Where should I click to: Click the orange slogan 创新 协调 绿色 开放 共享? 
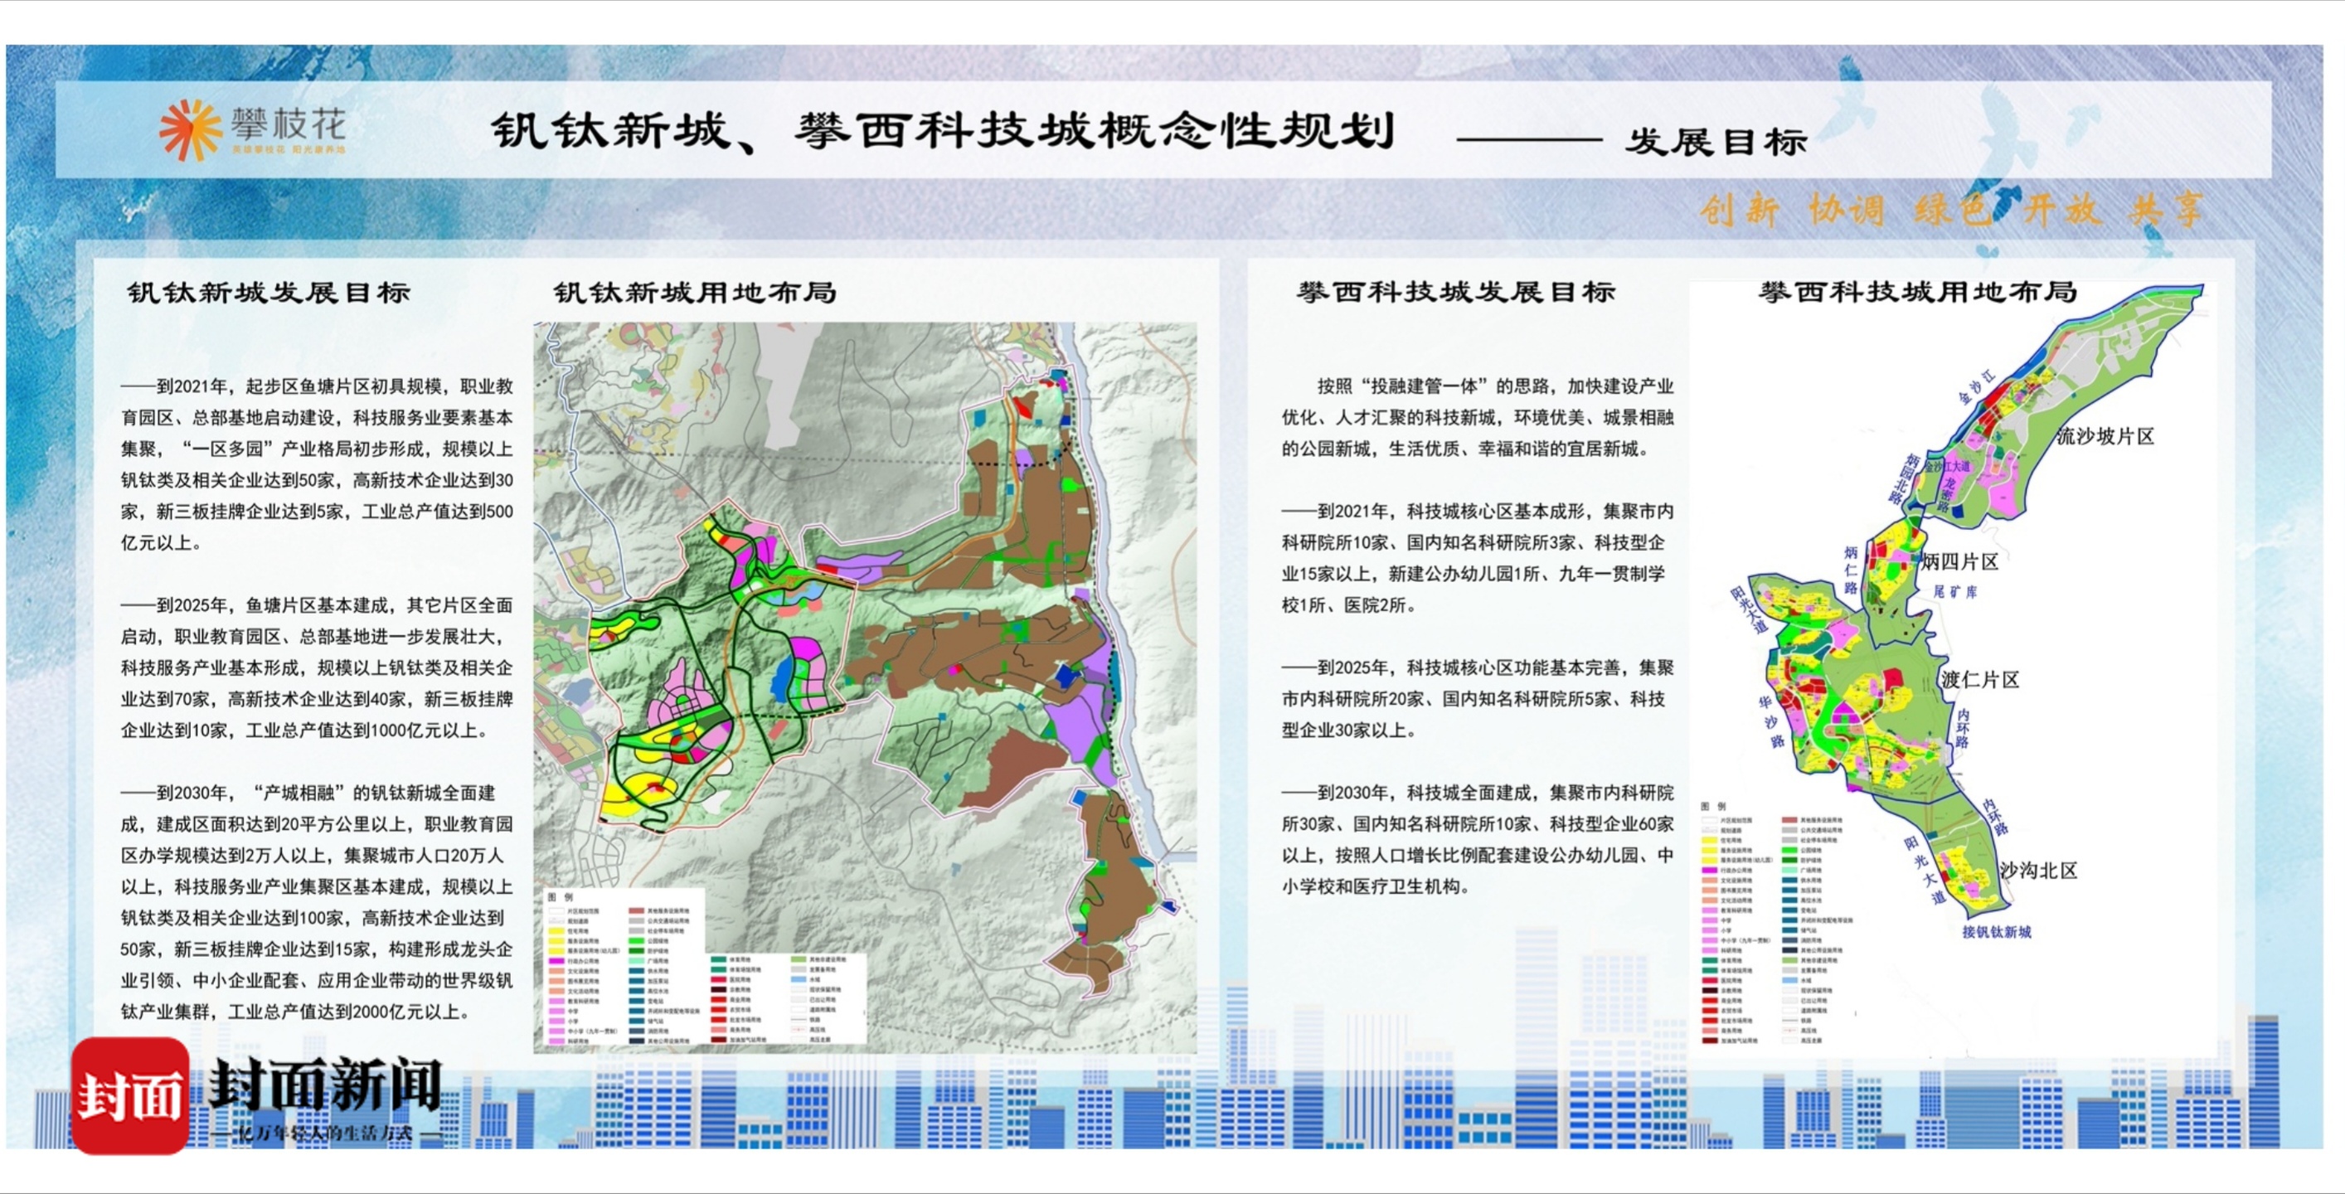click(1951, 211)
